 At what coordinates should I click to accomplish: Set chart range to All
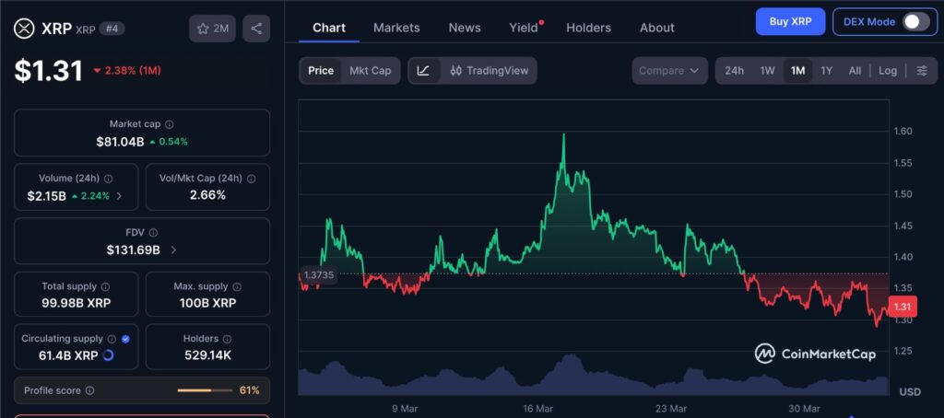pos(855,70)
